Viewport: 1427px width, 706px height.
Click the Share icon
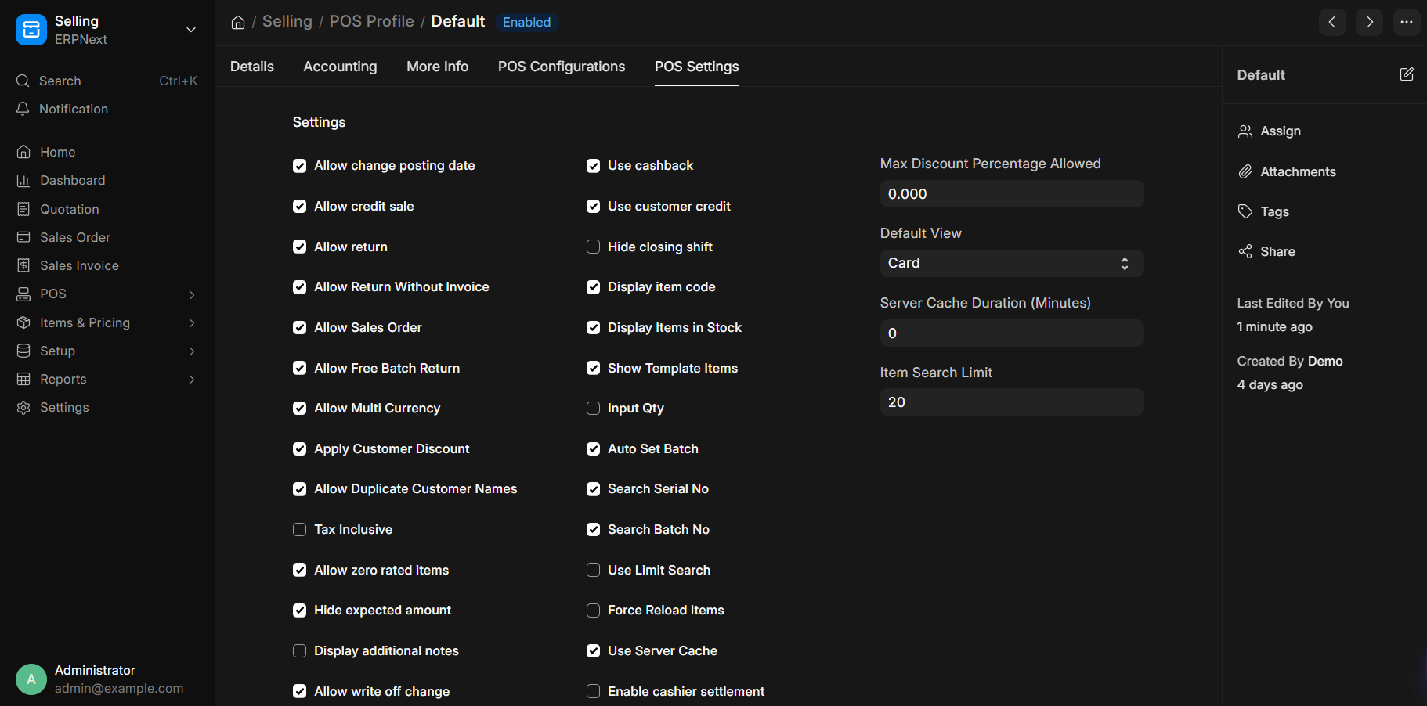coord(1245,251)
